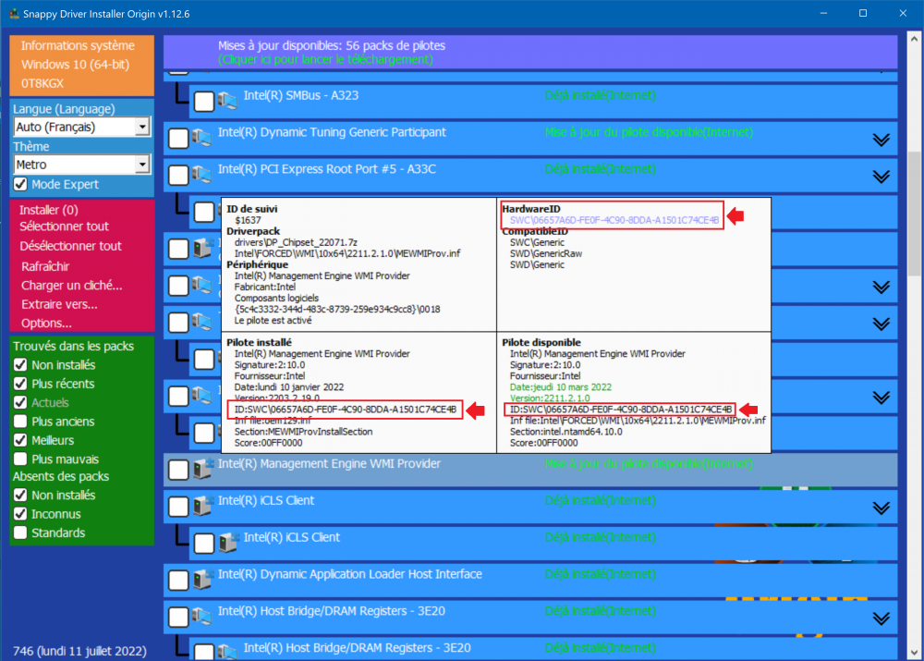
Task: Tick the checkbox for PCI Express Root Port #5
Action: (178, 175)
